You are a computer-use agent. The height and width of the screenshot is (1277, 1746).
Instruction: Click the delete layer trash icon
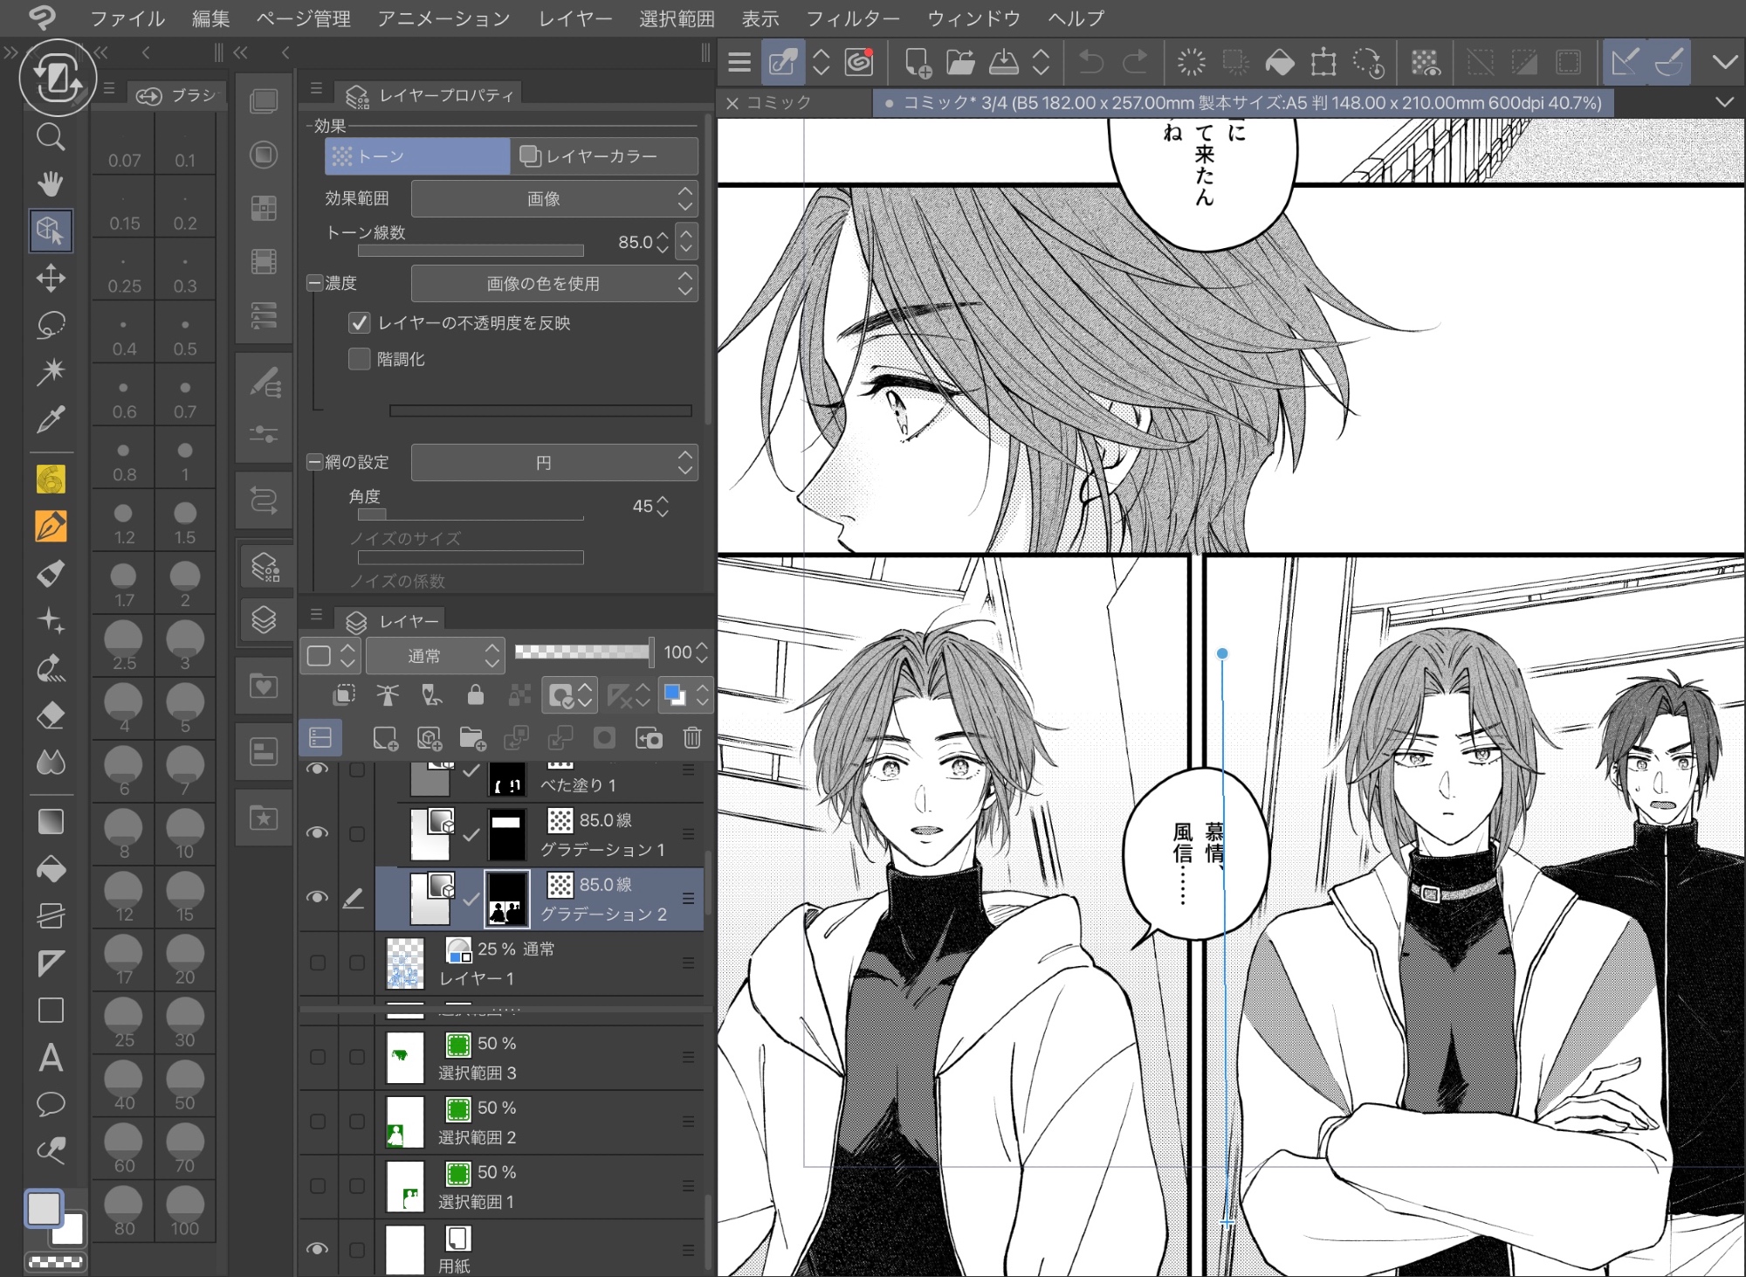pos(691,739)
